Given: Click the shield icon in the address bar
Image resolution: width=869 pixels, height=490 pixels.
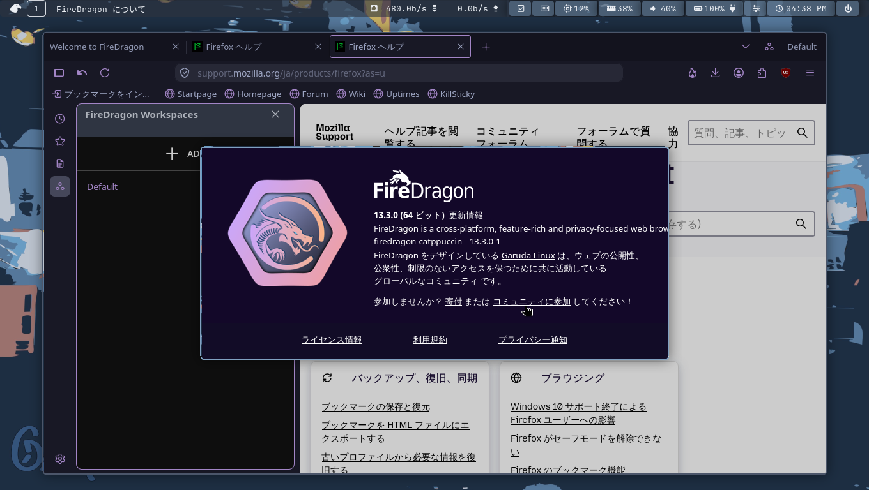Looking at the screenshot, I should pos(185,73).
